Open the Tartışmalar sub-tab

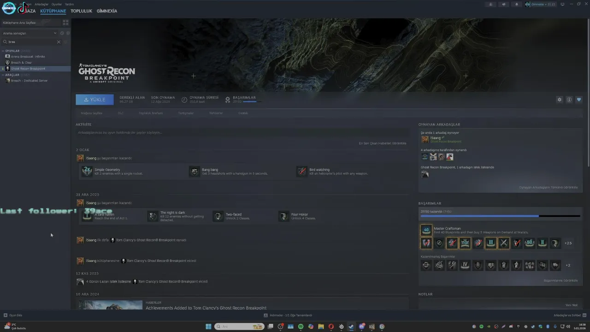pos(186,113)
